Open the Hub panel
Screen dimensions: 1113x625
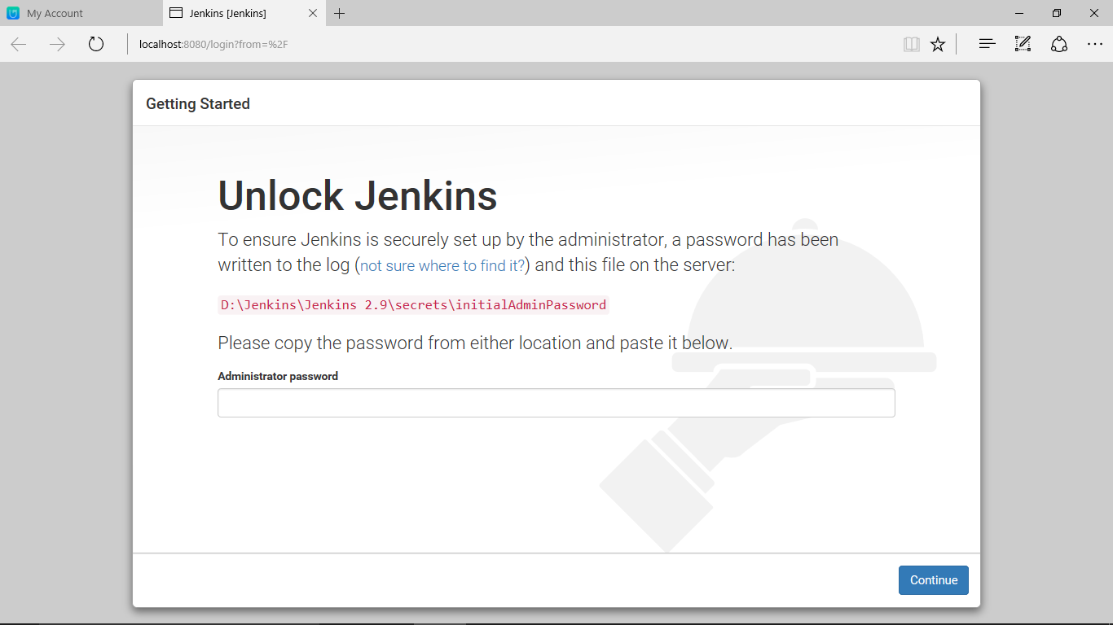tap(986, 44)
